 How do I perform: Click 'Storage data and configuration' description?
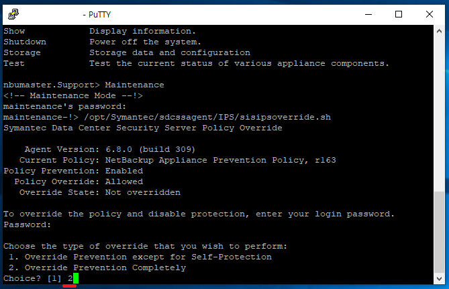[x=170, y=52]
